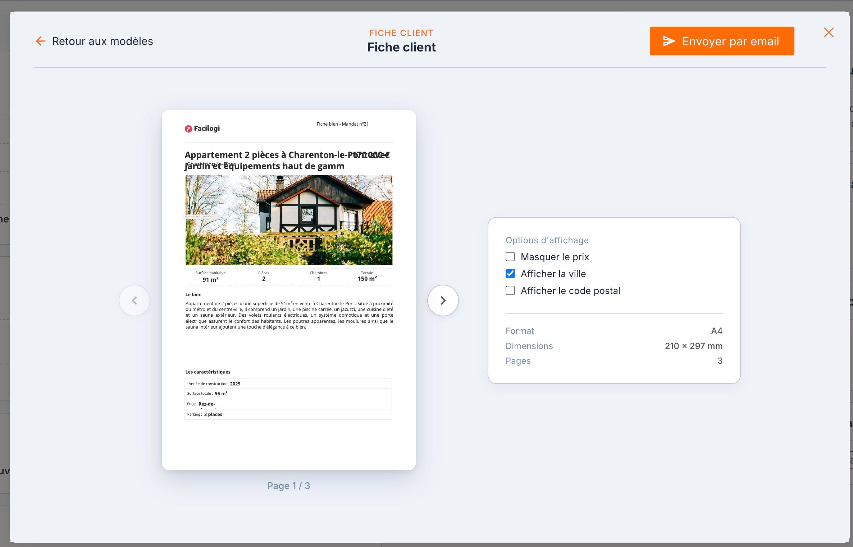Viewport: 853px width, 547px height.
Task: Click Surface totale 95 m² row
Action: [x=288, y=393]
